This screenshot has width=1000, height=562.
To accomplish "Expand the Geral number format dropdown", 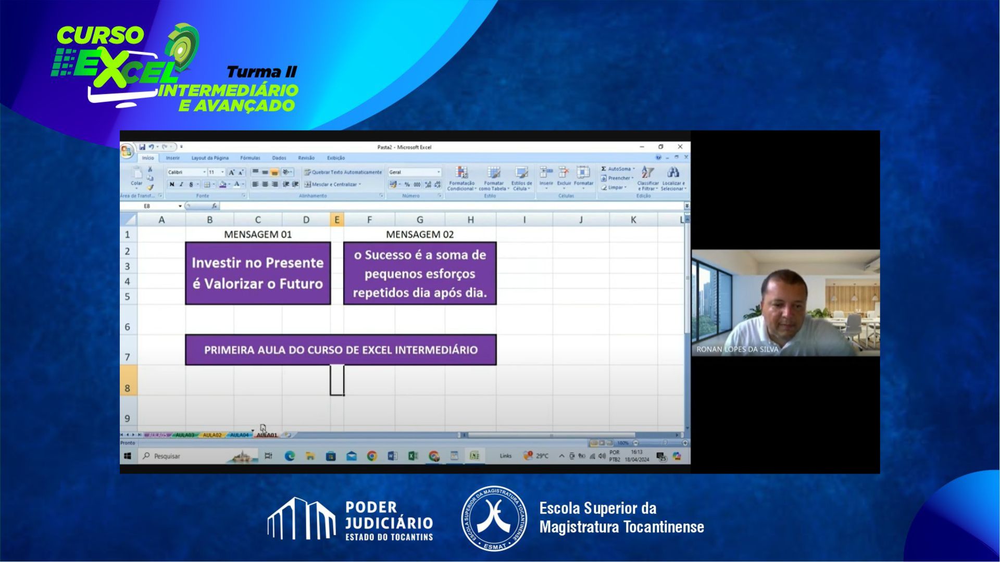I will [439, 172].
